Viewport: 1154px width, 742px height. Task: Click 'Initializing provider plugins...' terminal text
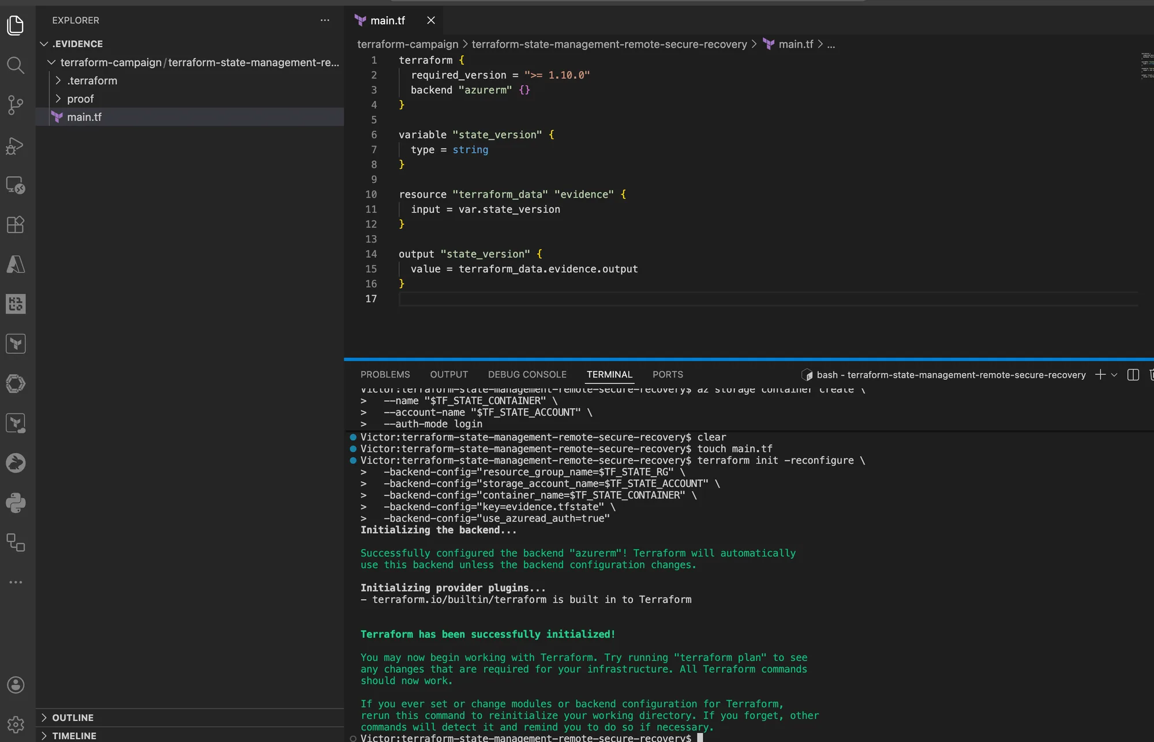pos(453,587)
